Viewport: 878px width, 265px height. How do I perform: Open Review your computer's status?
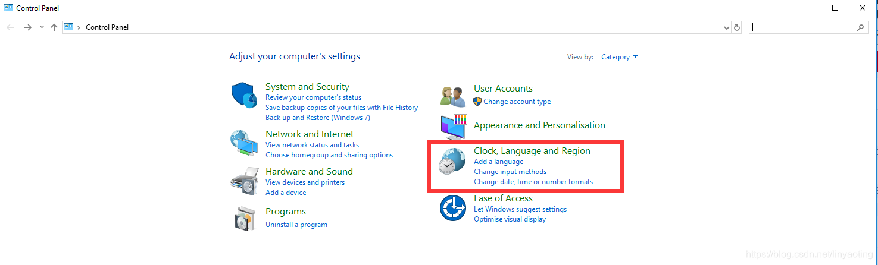click(x=313, y=97)
